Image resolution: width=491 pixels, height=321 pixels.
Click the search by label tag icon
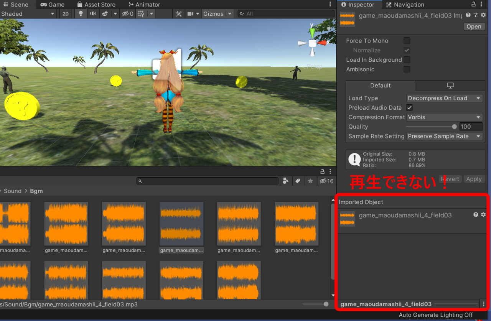tap(298, 181)
